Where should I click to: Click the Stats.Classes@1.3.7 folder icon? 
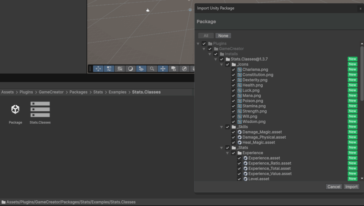click(x=228, y=59)
